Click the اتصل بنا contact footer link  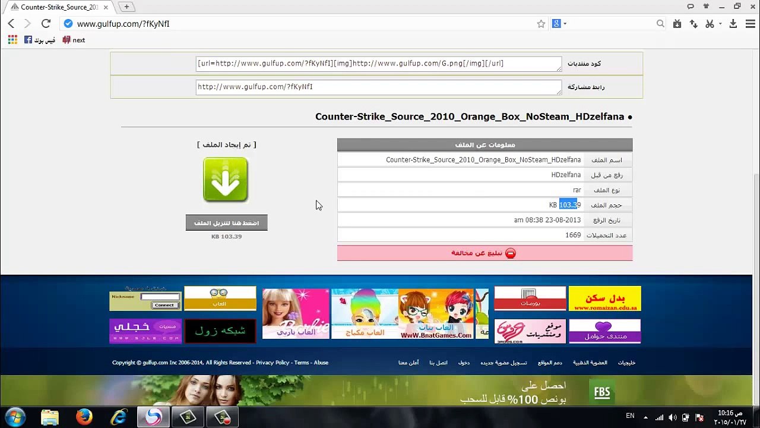click(x=438, y=363)
